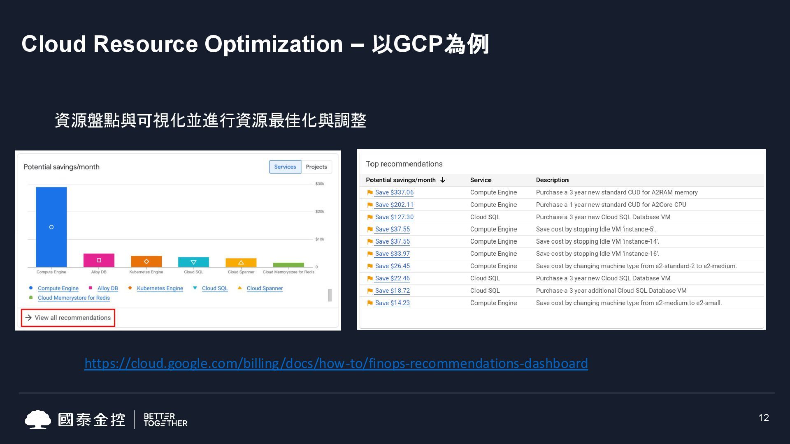This screenshot has height=444, width=790.
Task: Click Cloud Memorystore for Redis legend link
Action: point(74,298)
